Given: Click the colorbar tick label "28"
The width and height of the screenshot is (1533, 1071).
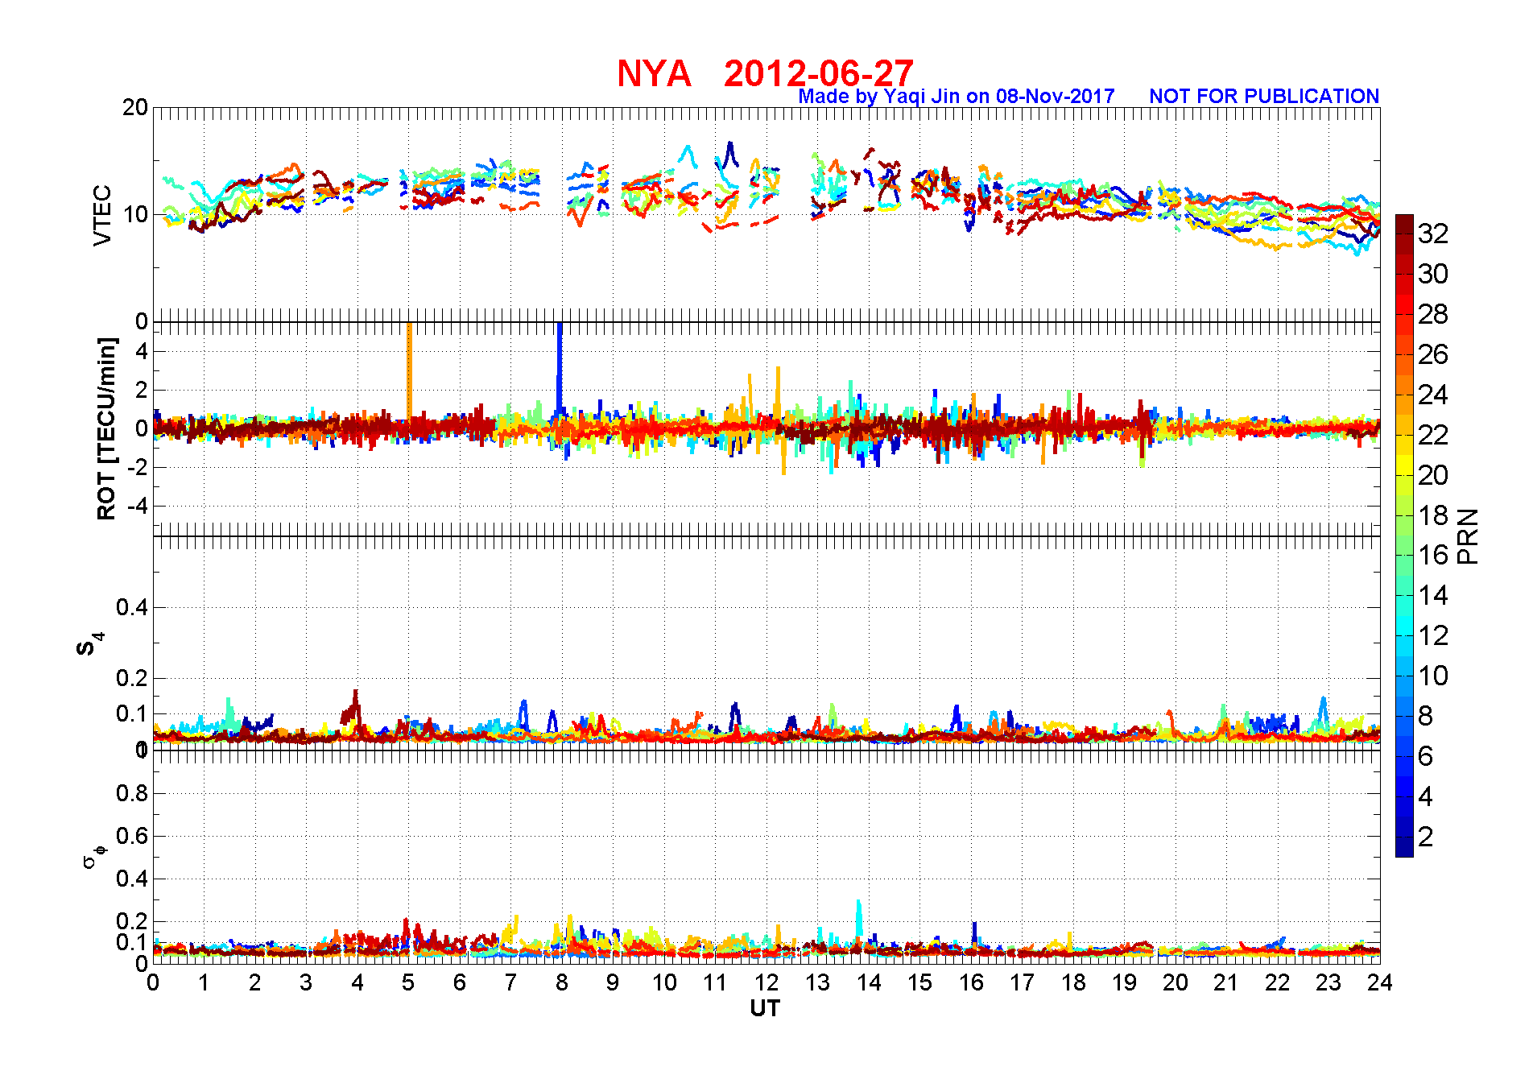Looking at the screenshot, I should (1433, 314).
